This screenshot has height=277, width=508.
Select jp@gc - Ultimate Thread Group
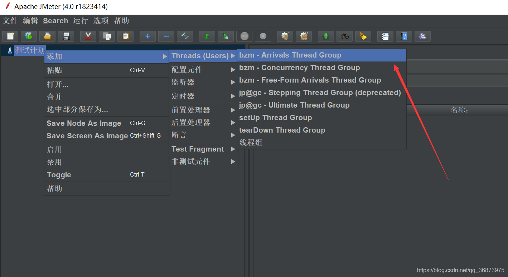(x=321, y=105)
